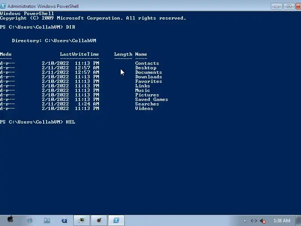This screenshot has width=301, height=226.
Task: Maximize the PowerShell window
Action: pos(289,6)
